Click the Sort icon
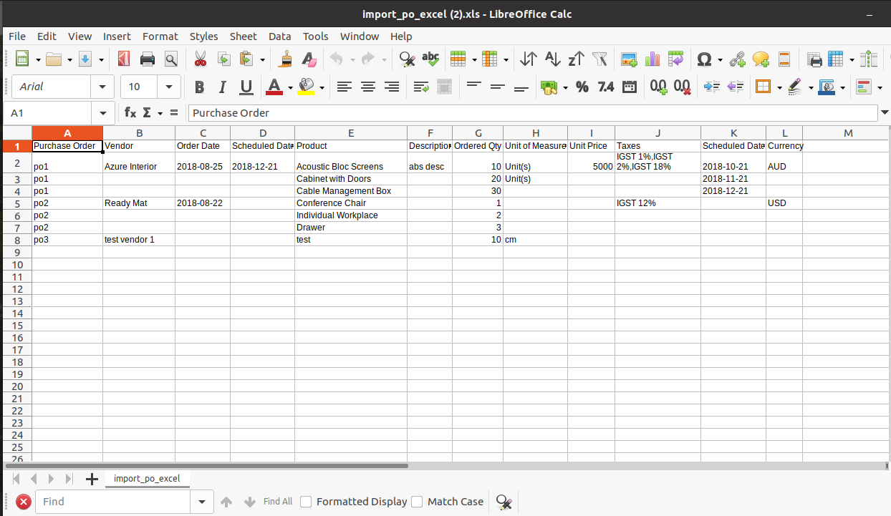Screen dimensions: 891x516 click(x=529, y=59)
